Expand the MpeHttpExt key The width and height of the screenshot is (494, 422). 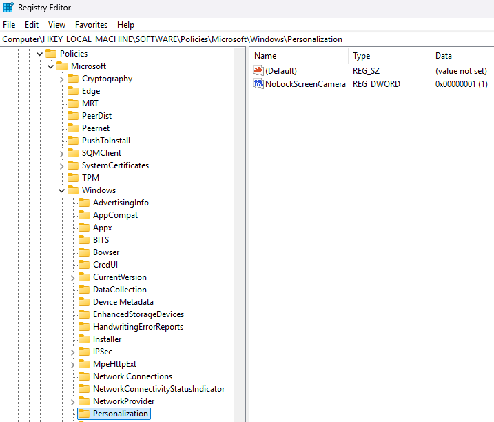click(73, 365)
